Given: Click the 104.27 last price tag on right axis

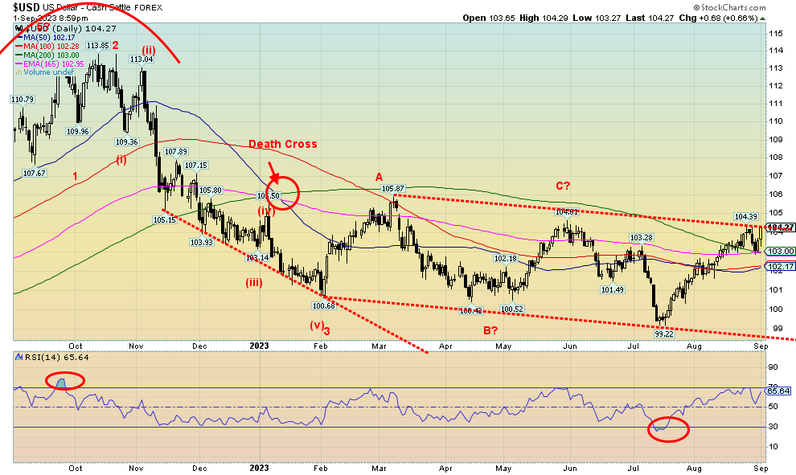Looking at the screenshot, I should [x=781, y=228].
